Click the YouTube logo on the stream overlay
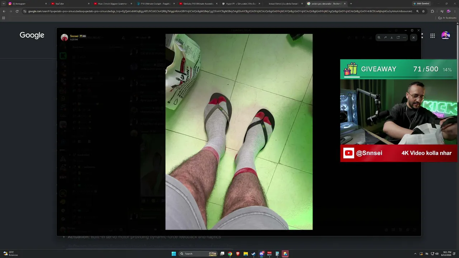This screenshot has height=258, width=459. 349,153
